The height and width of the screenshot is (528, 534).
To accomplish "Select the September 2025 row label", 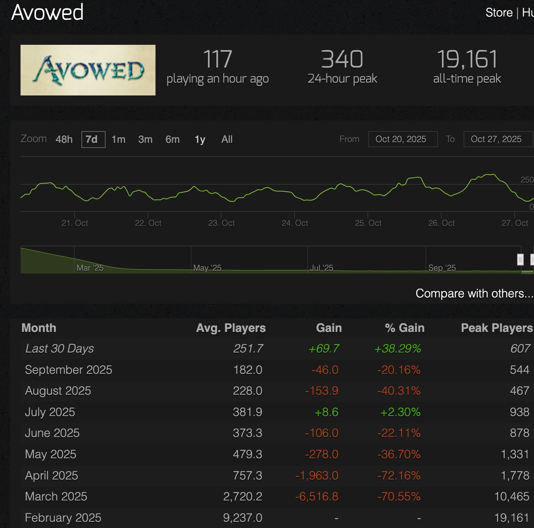I will coord(69,370).
